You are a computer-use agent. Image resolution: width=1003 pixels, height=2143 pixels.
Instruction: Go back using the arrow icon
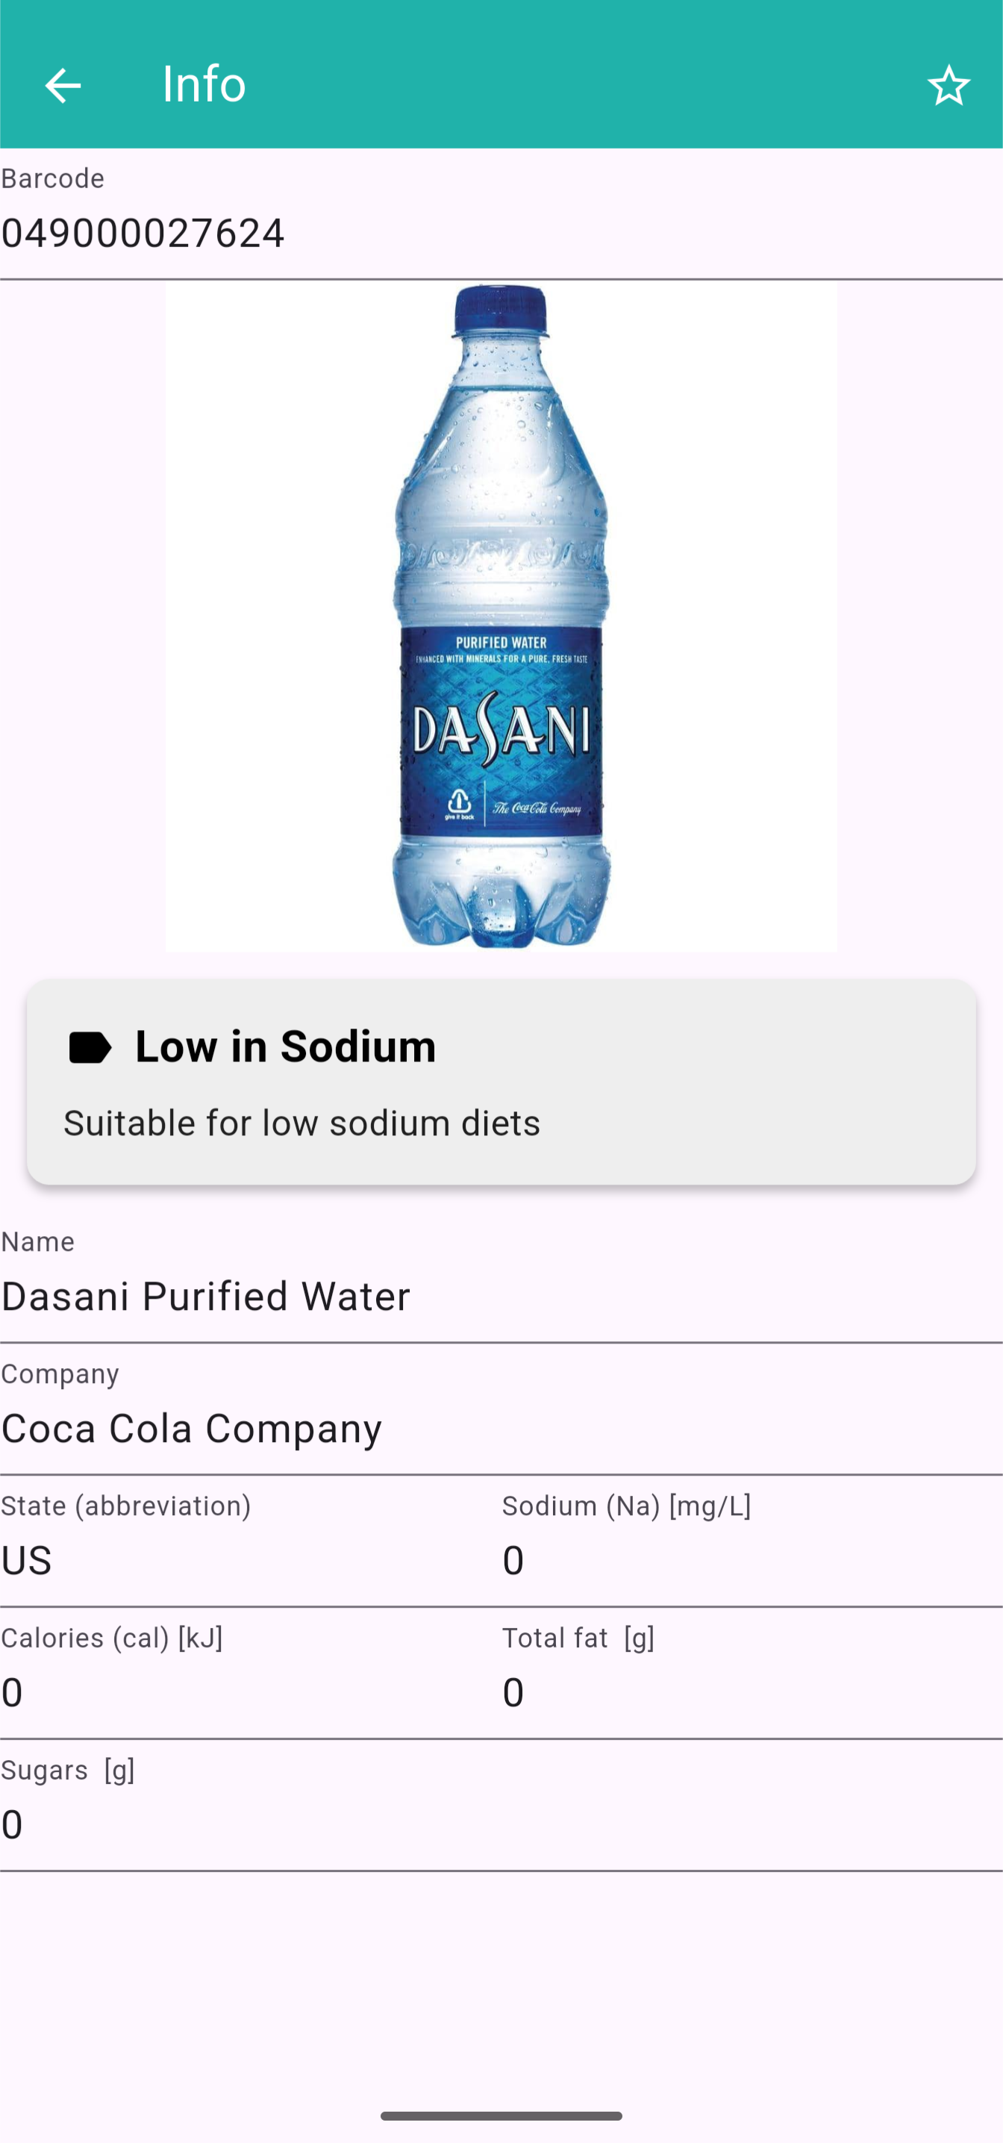63,86
